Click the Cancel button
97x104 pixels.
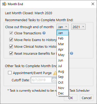[87, 98]
